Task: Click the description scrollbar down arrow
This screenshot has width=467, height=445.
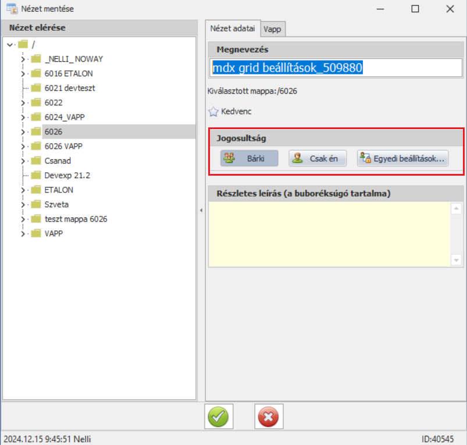Action: [456, 260]
